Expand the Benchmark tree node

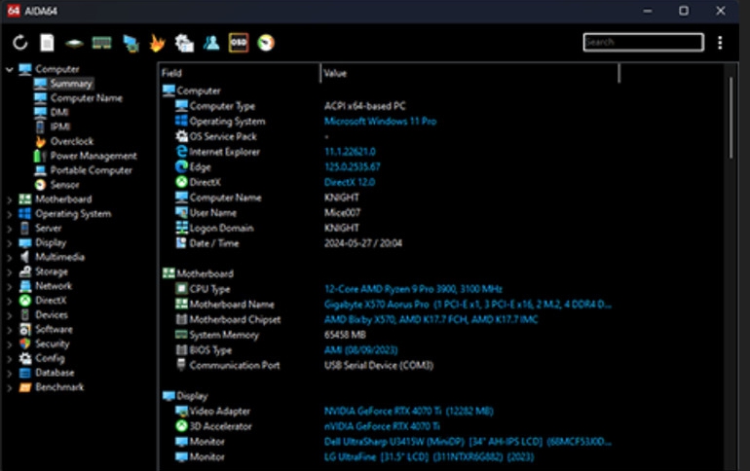(x=9, y=388)
